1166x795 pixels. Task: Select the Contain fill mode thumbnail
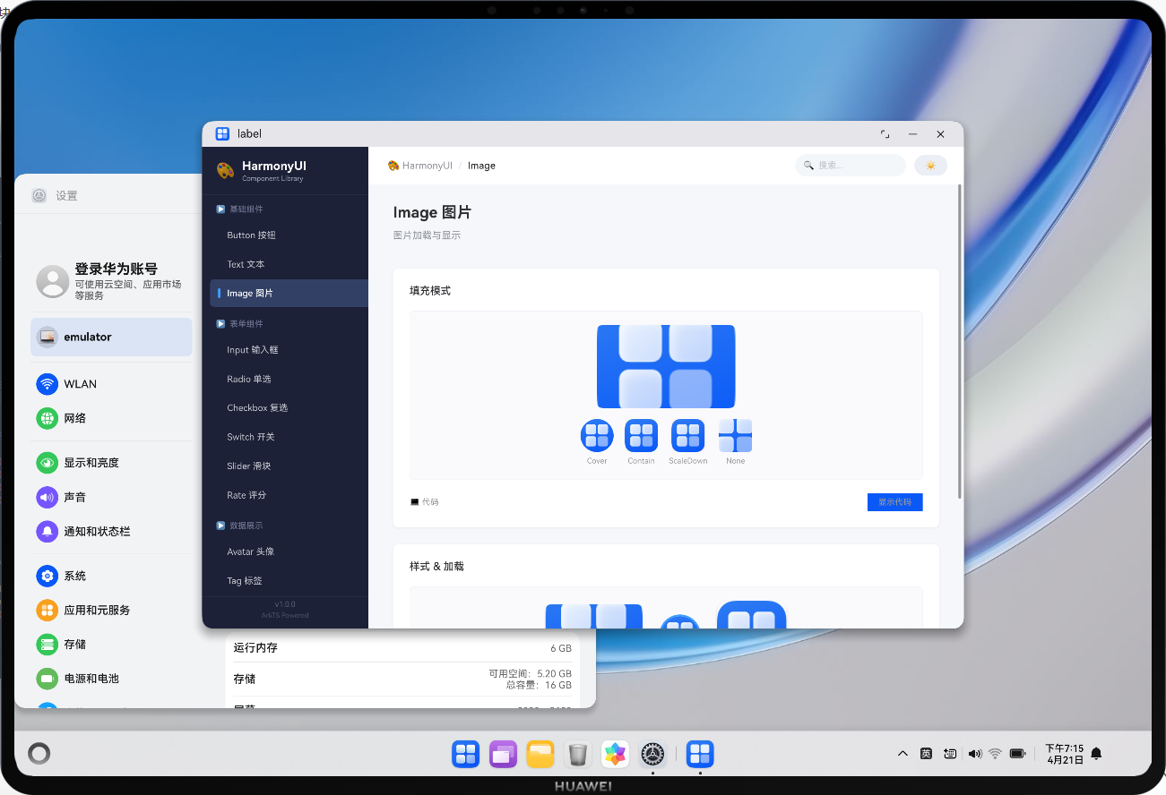[641, 435]
